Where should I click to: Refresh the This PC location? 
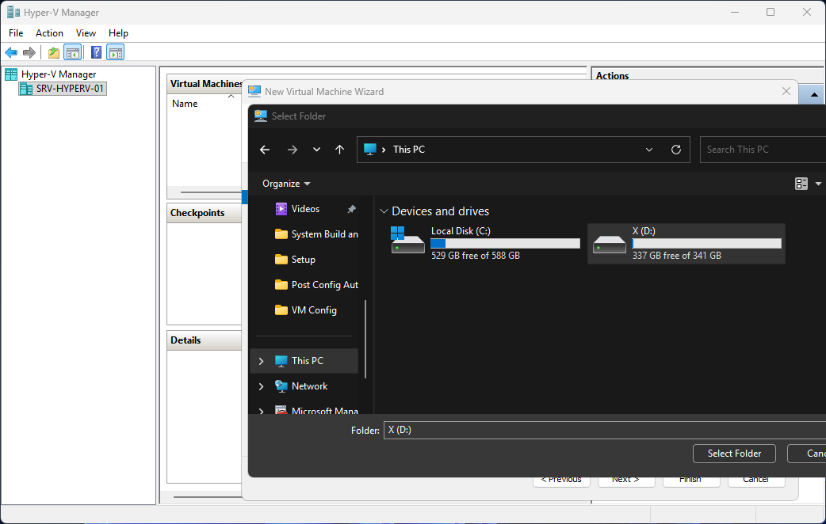tap(675, 150)
